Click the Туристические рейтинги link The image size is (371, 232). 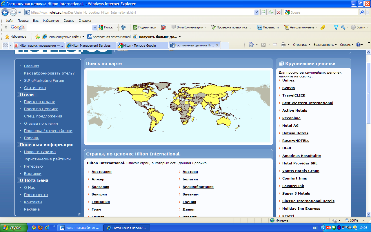47,159
